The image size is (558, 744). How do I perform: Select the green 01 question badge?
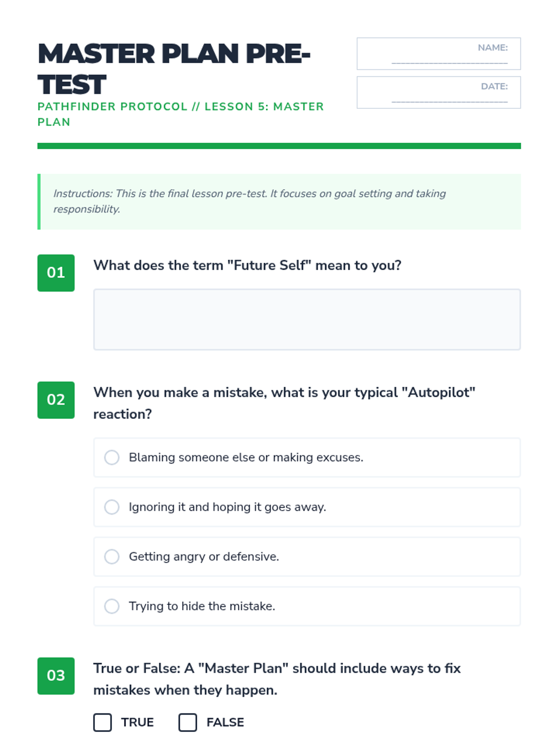(56, 273)
